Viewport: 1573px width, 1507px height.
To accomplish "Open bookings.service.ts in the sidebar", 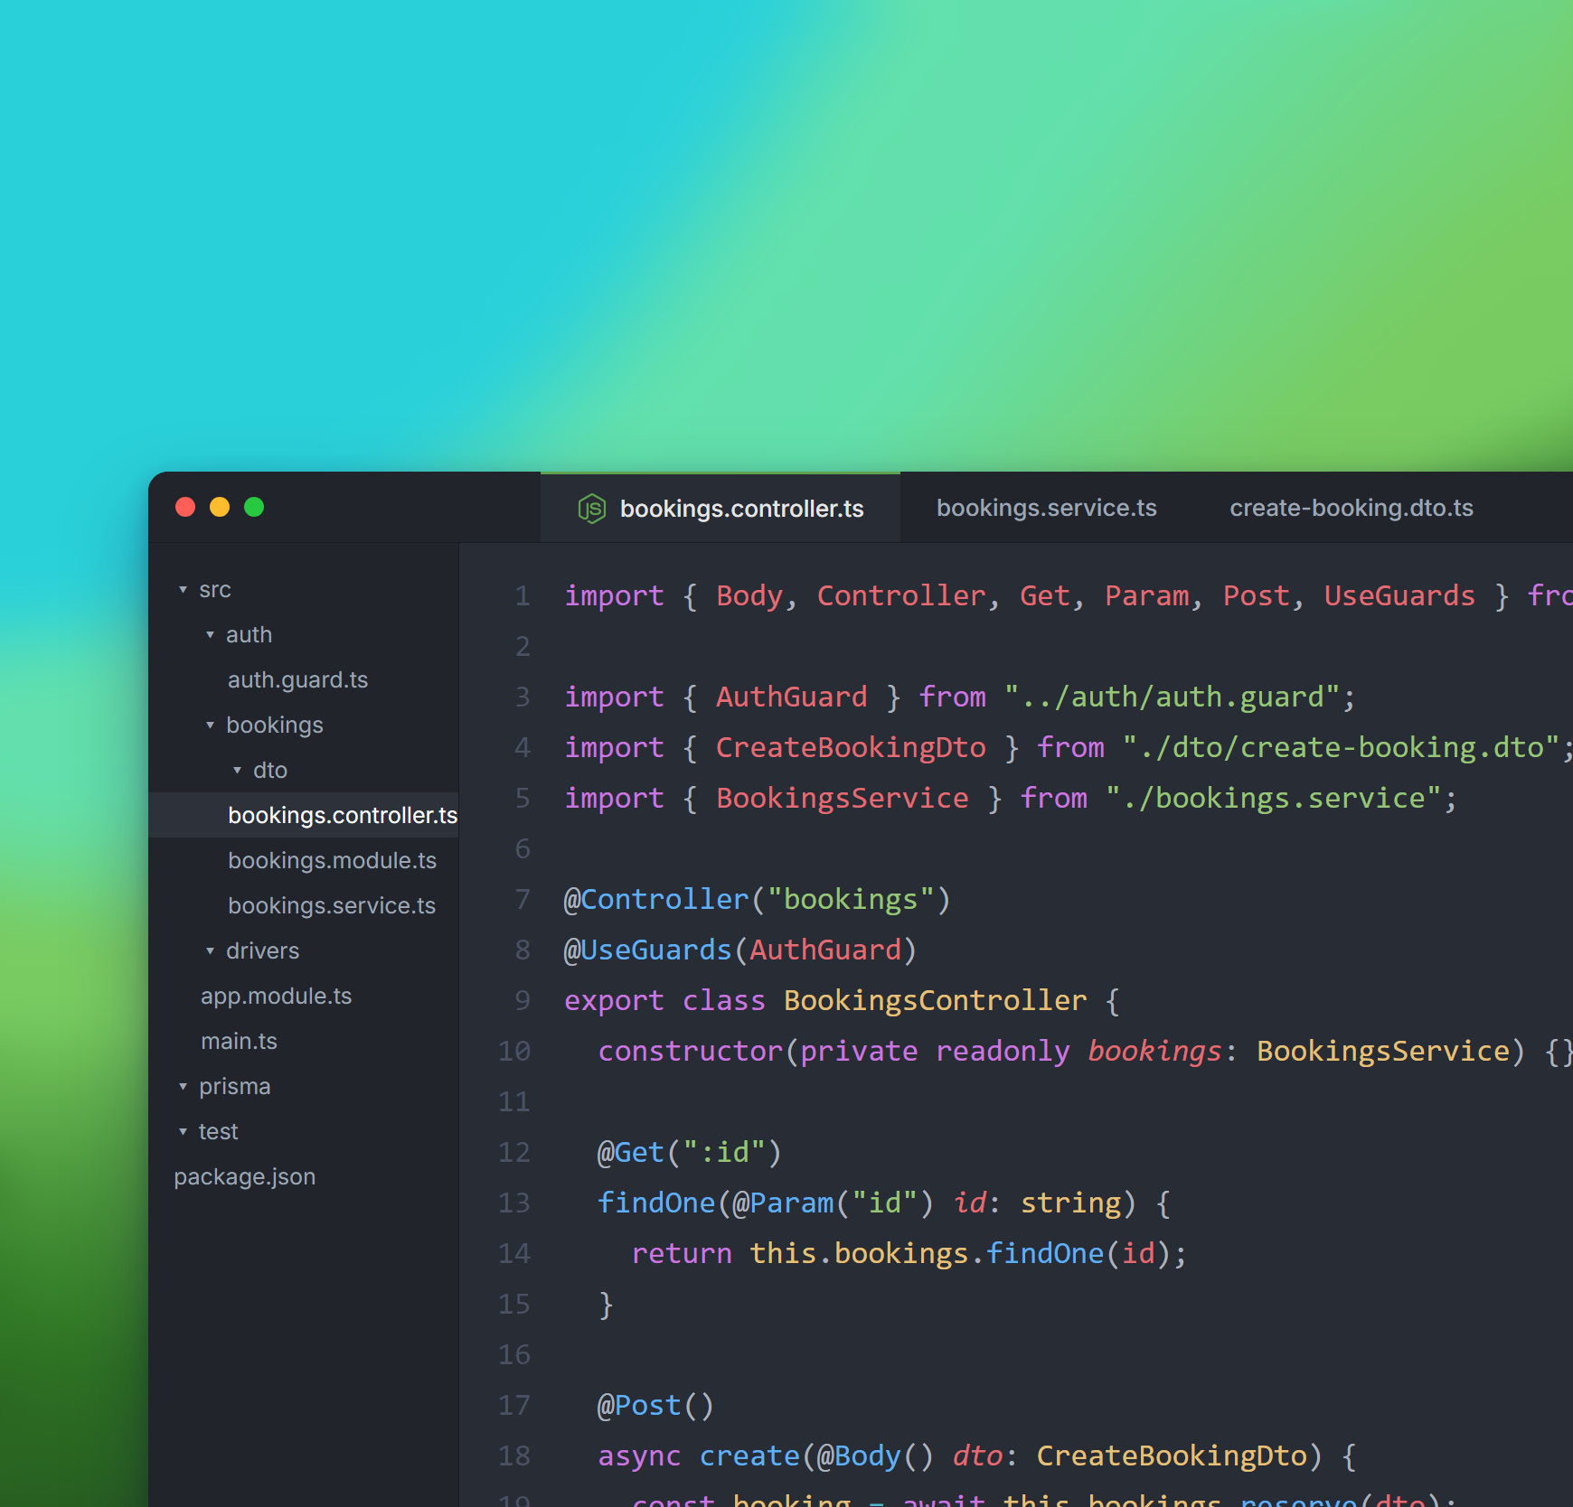I will (x=332, y=905).
